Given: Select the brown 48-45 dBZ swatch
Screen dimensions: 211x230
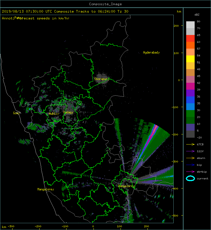Looking at the screenshot, I should [x=190, y=72].
